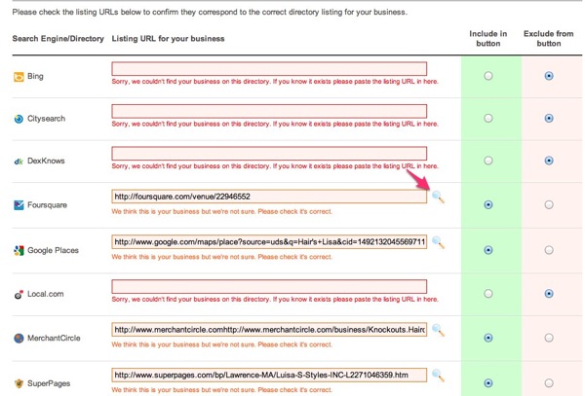585x396 pixels.
Task: Open MerchantCircle listing magnifier icon
Action: click(438, 330)
